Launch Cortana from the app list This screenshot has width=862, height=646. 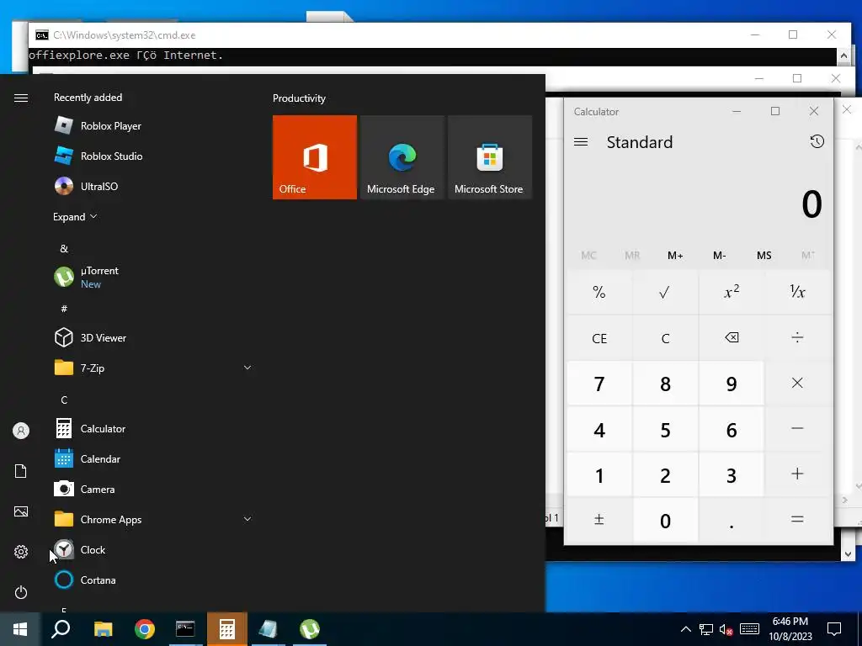click(x=152, y=580)
